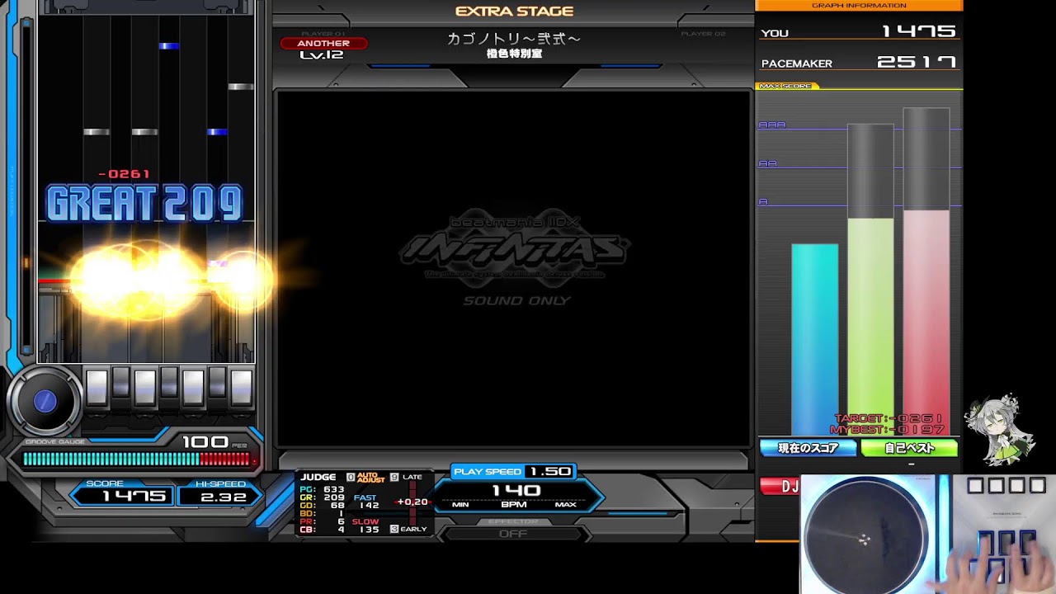This screenshot has width=1056, height=594.
Task: Click the Lv.12 level text
Action: tap(322, 55)
